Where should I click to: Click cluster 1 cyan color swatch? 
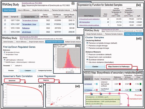[97, 84]
